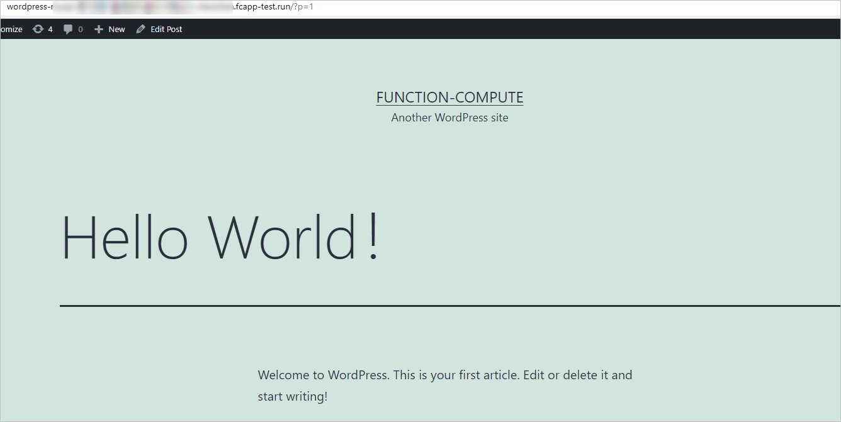This screenshot has height=422, width=841.
Task: Click the Another WordPress site tagline
Action: click(449, 118)
